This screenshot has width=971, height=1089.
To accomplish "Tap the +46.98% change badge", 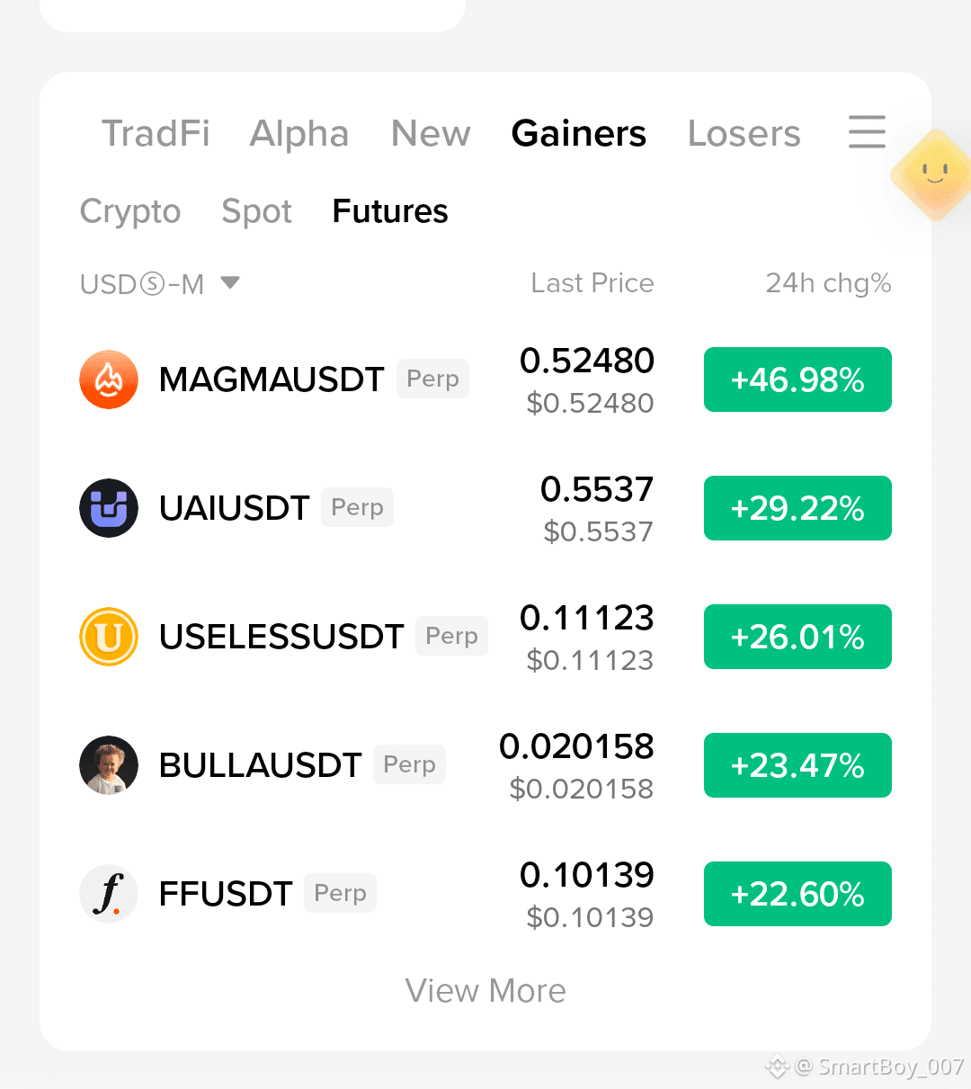I will coord(797,379).
